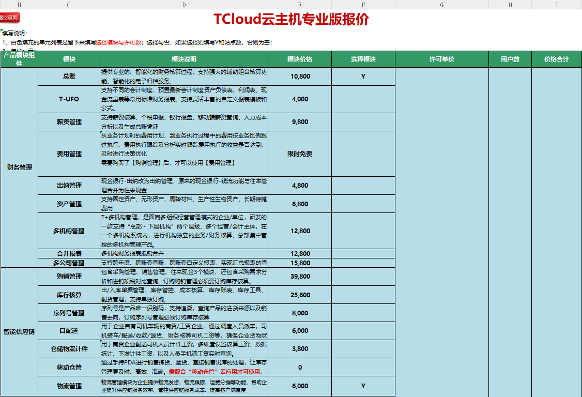Select column H header
Image resolution: width=582 pixels, height=397 pixels.
[x=510, y=5]
